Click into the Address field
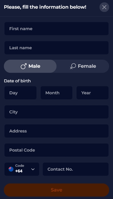Screen dimensions: 113x199 (x=56, y=131)
